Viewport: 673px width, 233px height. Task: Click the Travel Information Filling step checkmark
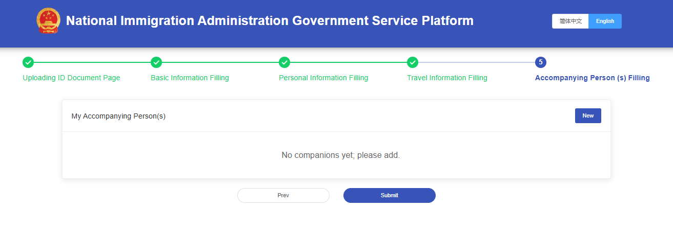coord(413,62)
